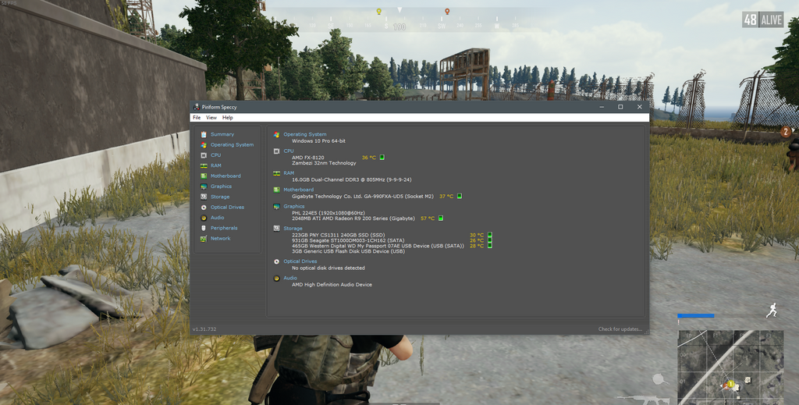
Task: Click '2048MB ATI AMD Radeon R9 200 Series' line
Action: pyautogui.click(x=353, y=218)
